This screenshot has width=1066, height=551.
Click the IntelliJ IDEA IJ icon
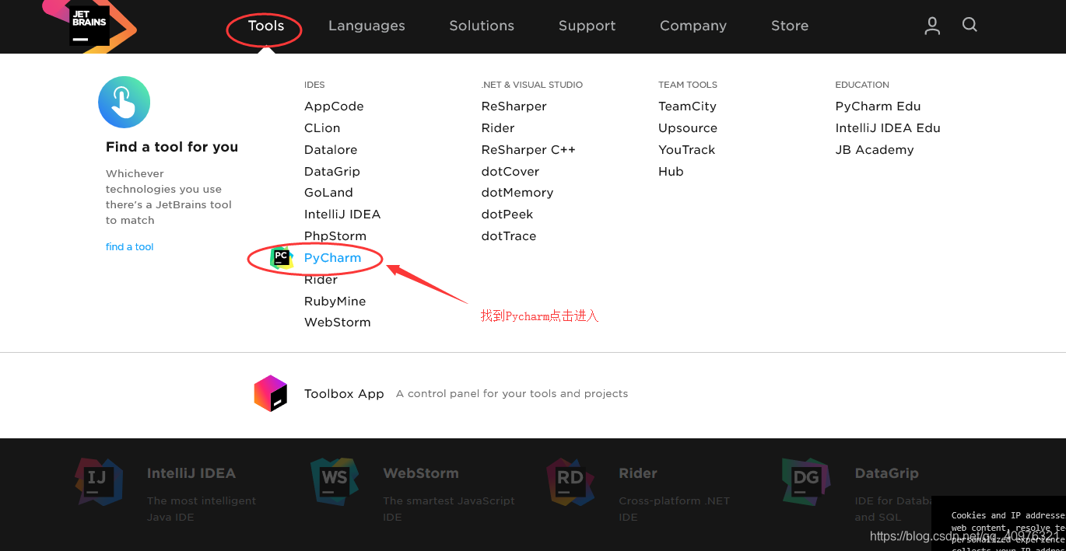[x=99, y=482]
